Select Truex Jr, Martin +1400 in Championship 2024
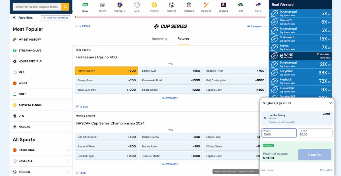Screen dimensions: 341x176 click(171, 156)
